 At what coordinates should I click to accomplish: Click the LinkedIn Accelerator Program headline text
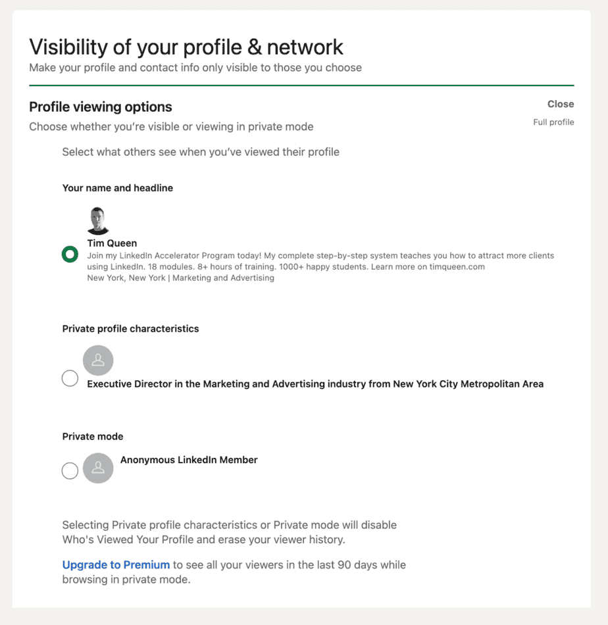[320, 261]
